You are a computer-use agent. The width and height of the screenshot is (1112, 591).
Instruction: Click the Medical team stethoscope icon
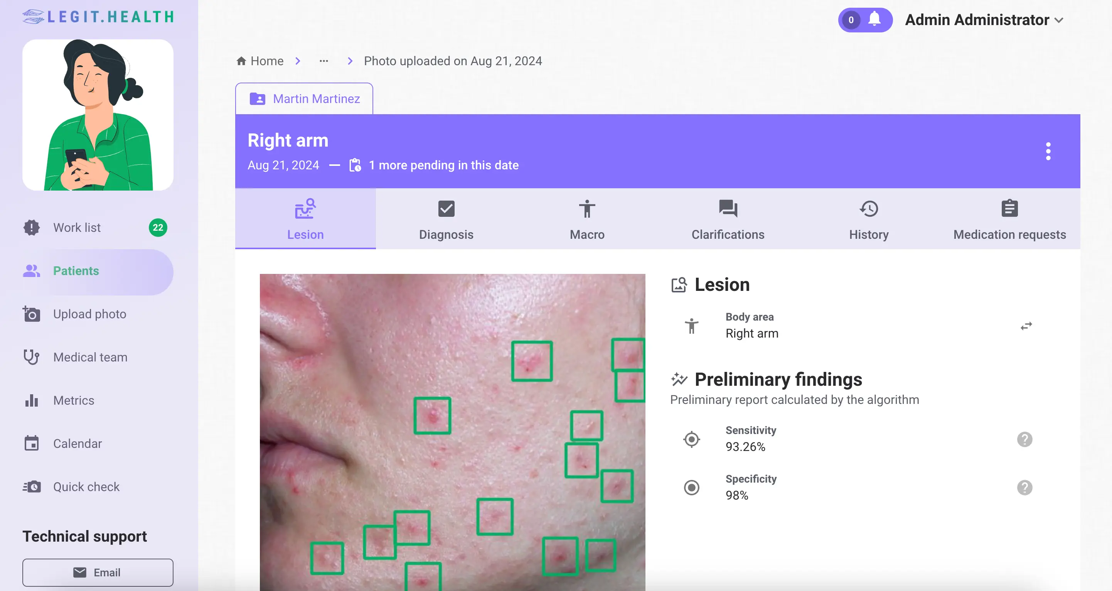pos(32,357)
